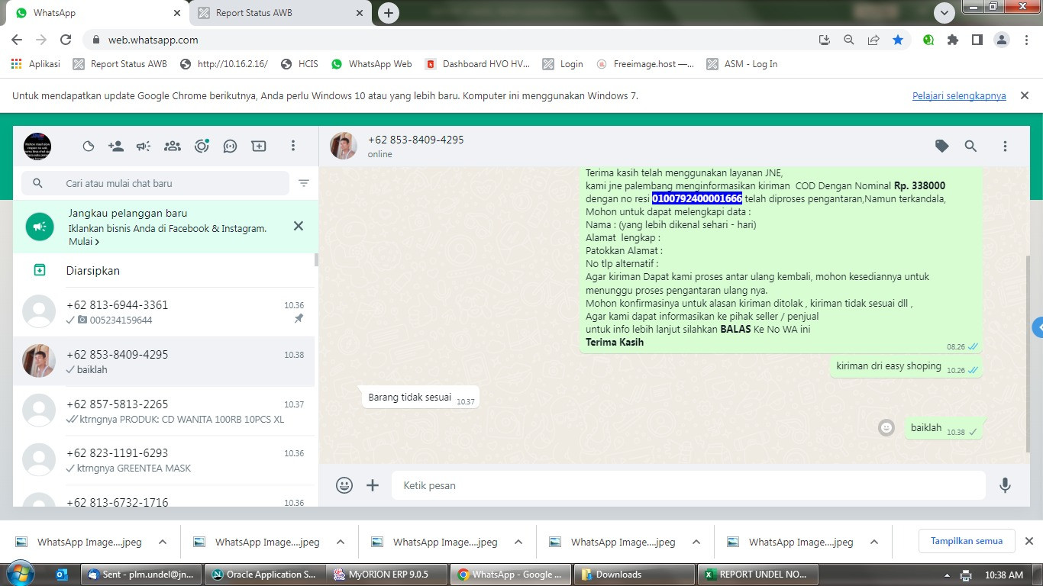This screenshot has width=1043, height=586.
Task: Click the Tampilkan semua downloads button
Action: [967, 541]
